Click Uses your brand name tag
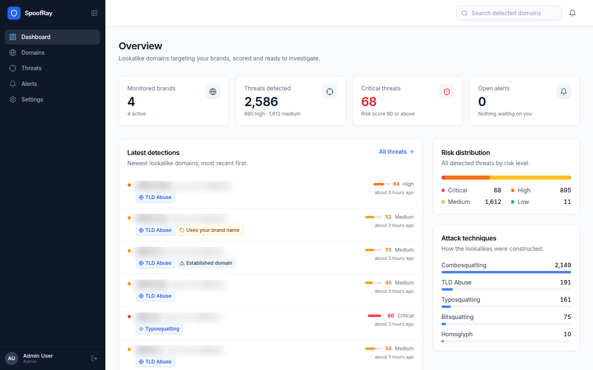 click(x=210, y=230)
